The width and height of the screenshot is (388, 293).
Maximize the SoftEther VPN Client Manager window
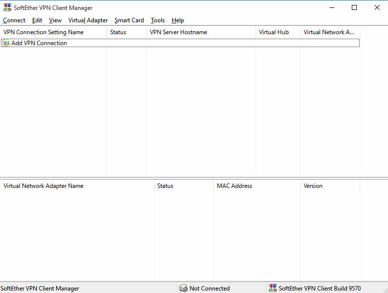(x=354, y=7)
